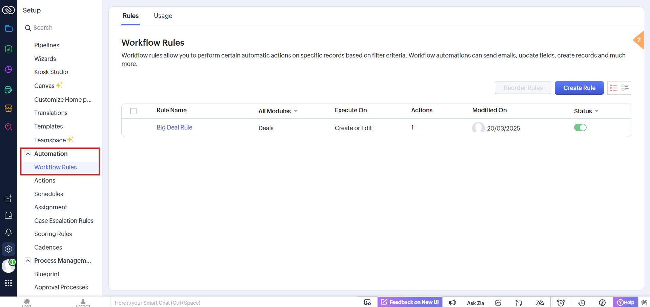
Task: Open the calendar icon in left rail
Action: pos(8,215)
